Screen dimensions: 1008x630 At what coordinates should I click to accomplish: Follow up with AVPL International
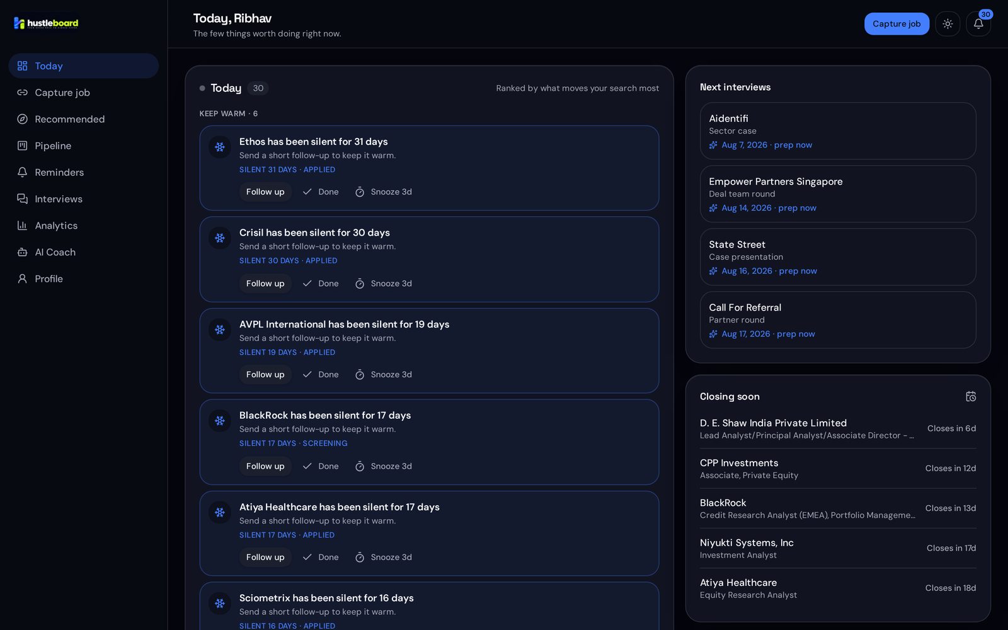(x=265, y=374)
